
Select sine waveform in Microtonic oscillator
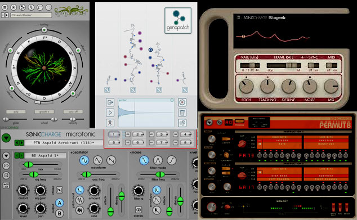[x=84, y=160]
